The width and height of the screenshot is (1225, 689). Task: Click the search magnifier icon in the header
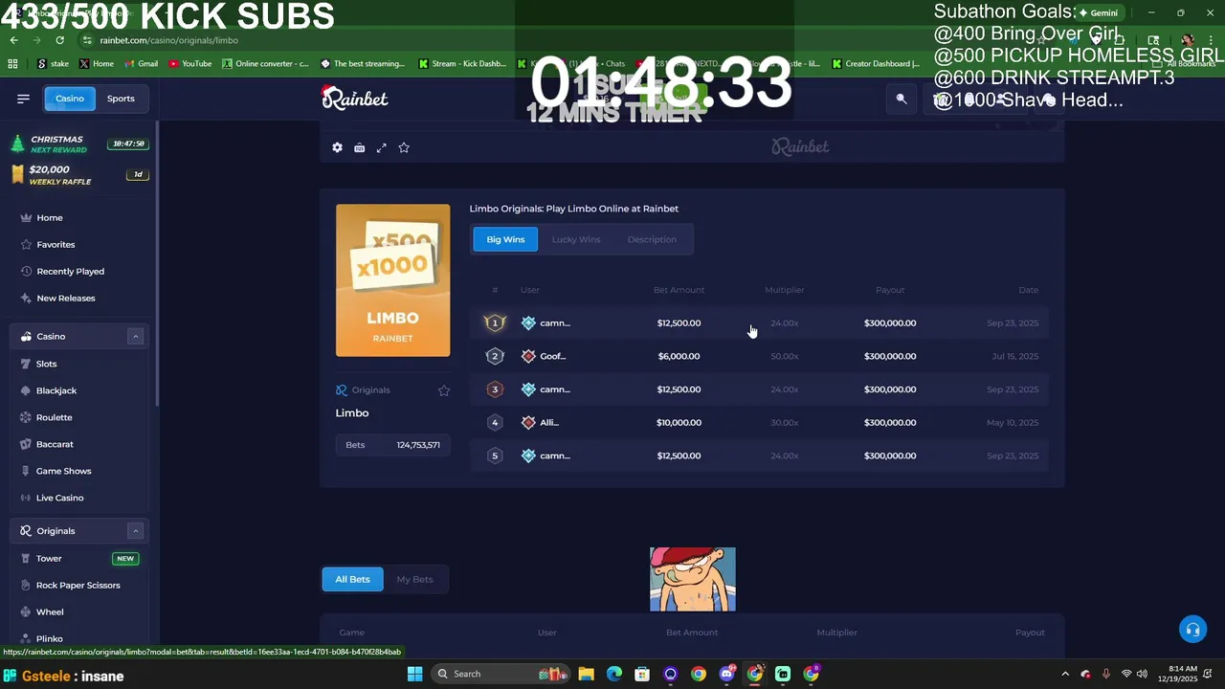tap(902, 99)
